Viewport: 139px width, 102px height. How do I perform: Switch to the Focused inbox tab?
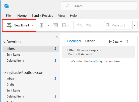pyautogui.click(x=74, y=41)
